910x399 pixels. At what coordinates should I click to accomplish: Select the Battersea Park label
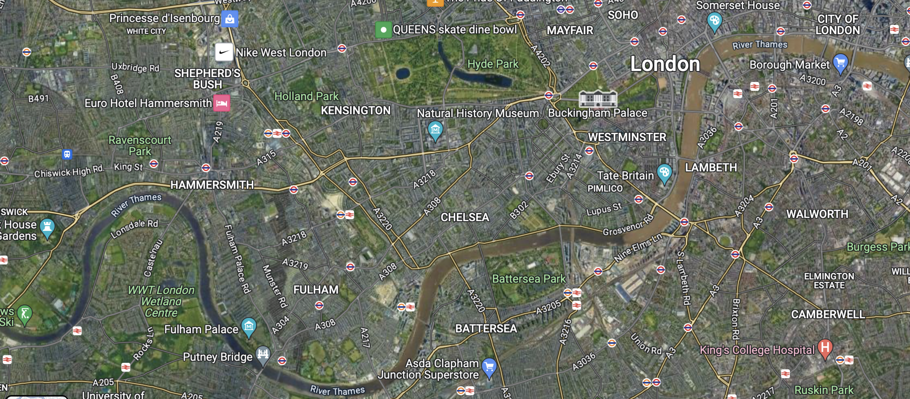pos(529,279)
